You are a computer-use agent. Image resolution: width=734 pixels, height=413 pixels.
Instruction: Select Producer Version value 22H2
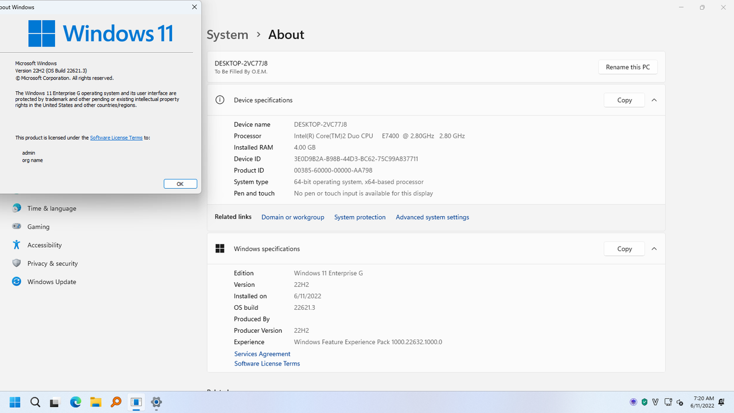click(x=302, y=330)
